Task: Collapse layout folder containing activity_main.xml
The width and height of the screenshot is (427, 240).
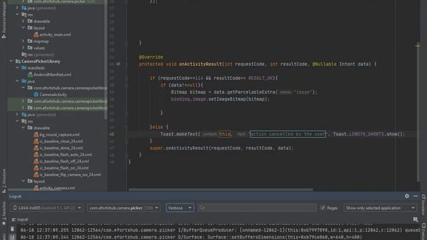Action: [23, 28]
